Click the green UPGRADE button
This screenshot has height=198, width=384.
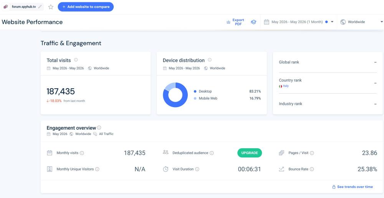pyautogui.click(x=250, y=153)
